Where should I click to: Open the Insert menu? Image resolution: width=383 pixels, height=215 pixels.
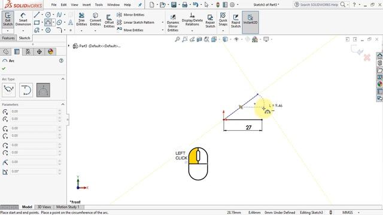pyautogui.click(x=86, y=5)
